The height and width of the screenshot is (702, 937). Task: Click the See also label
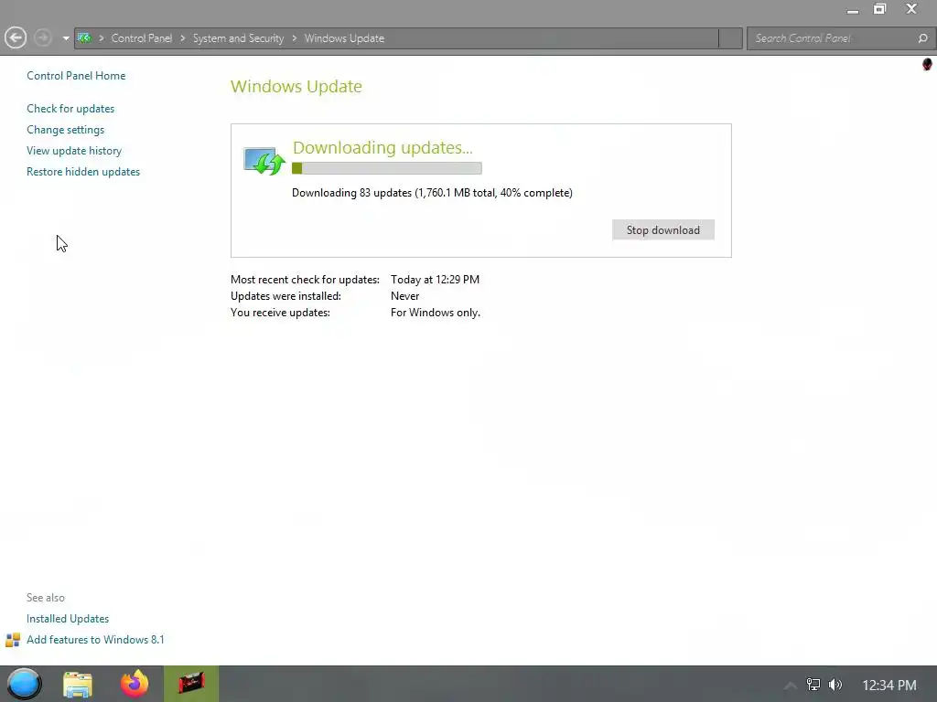point(46,598)
